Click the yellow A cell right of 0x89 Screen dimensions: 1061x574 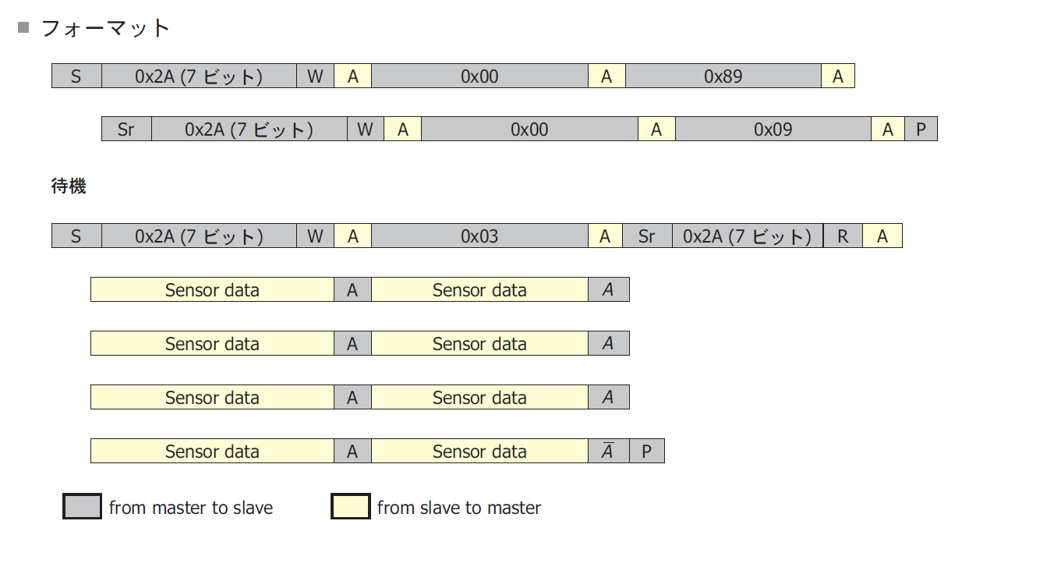coord(838,76)
